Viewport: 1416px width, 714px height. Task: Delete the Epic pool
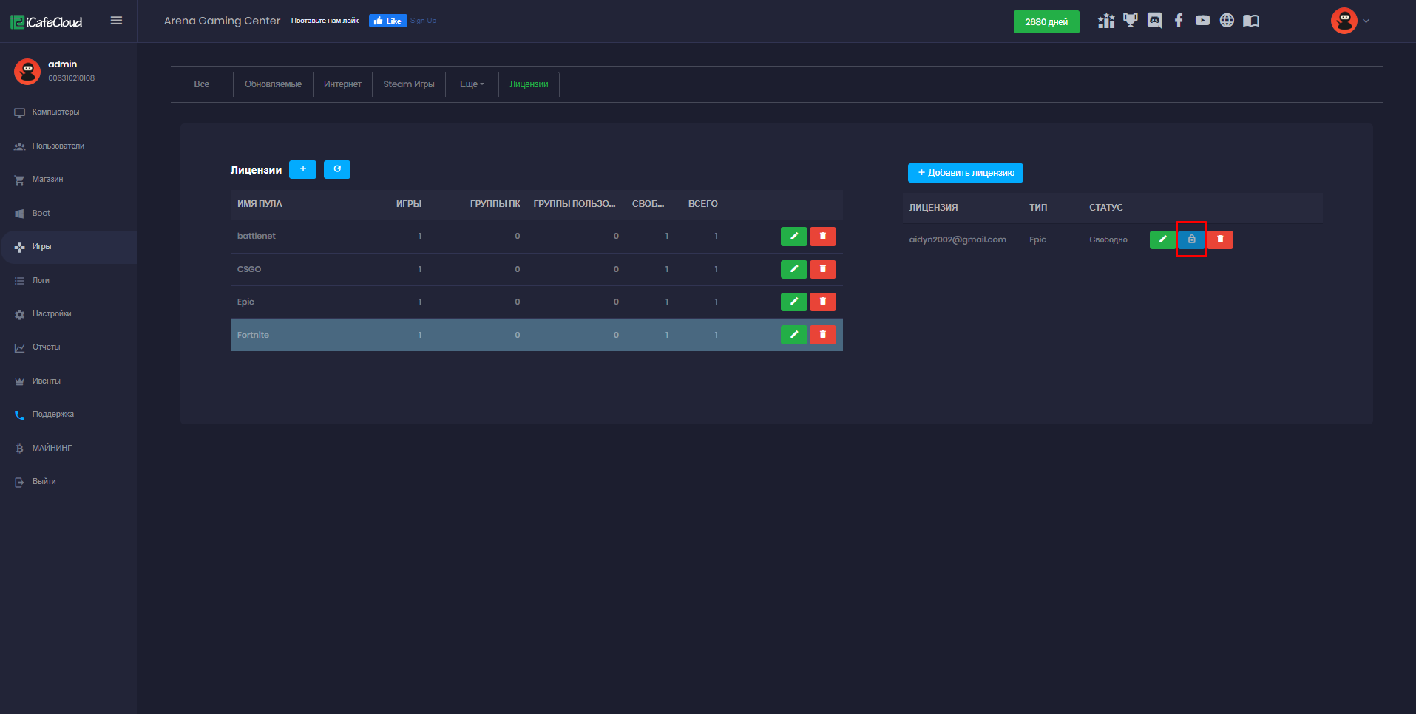[x=823, y=302]
